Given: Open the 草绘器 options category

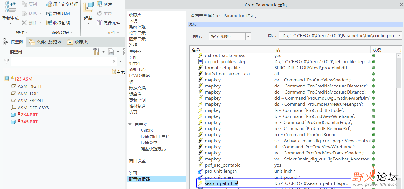Looking at the screenshot, I should 135,51.
